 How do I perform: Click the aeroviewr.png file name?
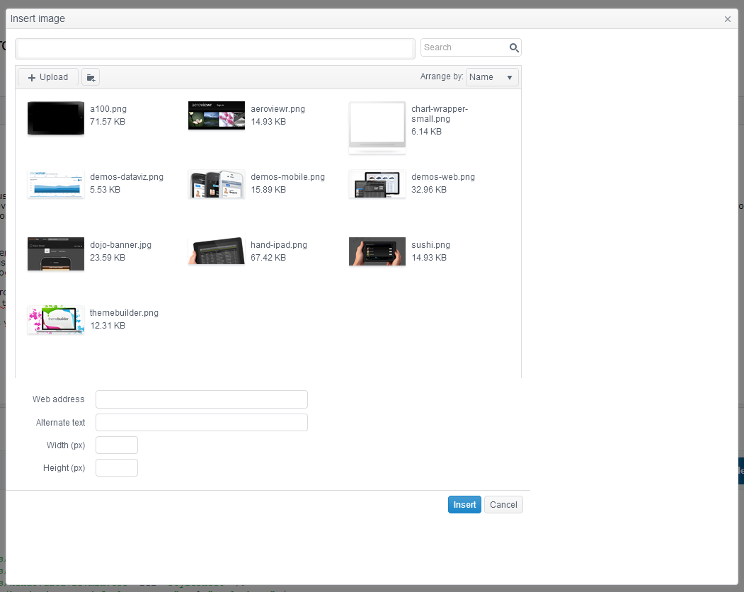pos(277,109)
